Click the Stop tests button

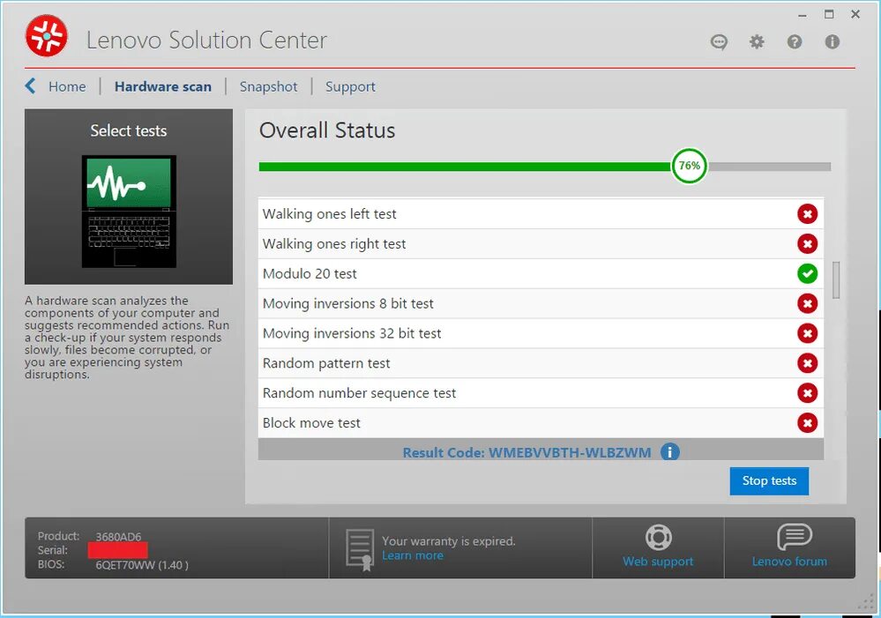769,481
